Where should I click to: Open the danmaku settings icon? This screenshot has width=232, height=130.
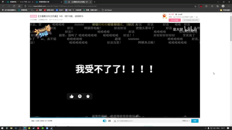110,121
